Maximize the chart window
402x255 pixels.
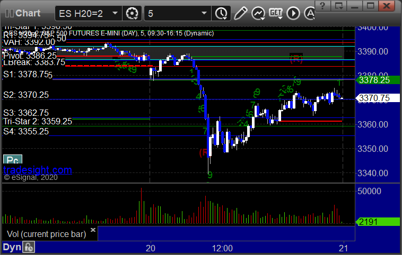pyautogui.click(x=371, y=6)
